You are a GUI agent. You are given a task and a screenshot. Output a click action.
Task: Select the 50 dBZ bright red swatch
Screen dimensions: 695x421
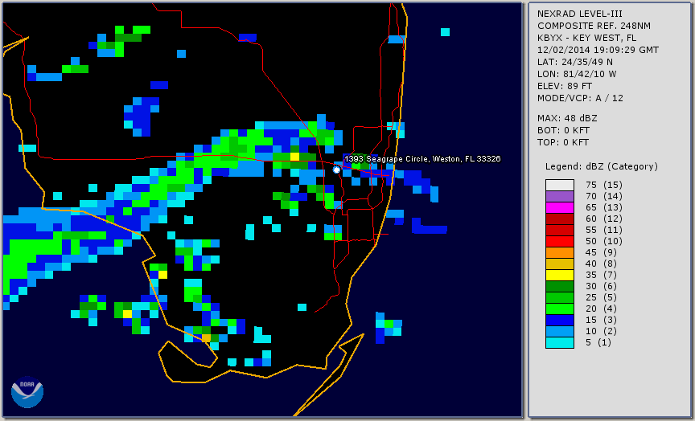pos(560,241)
